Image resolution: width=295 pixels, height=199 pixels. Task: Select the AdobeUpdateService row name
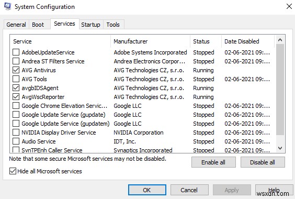(48, 52)
